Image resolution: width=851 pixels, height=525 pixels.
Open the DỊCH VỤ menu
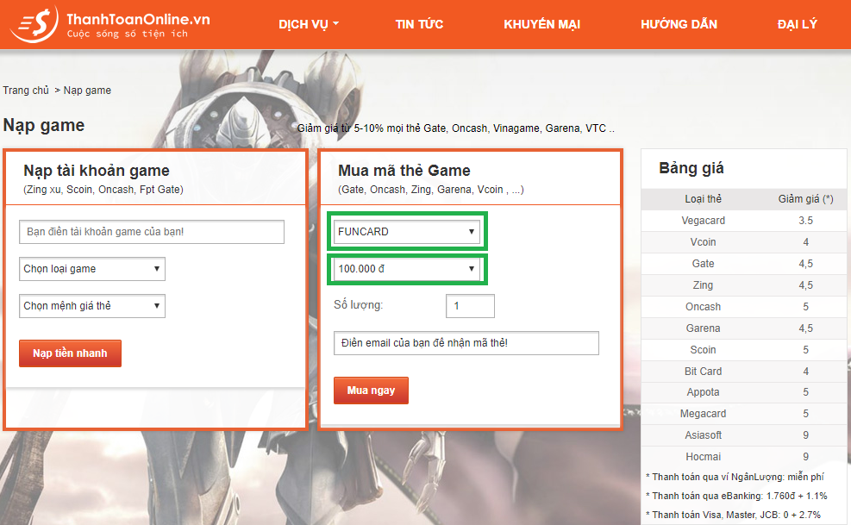[x=309, y=24]
